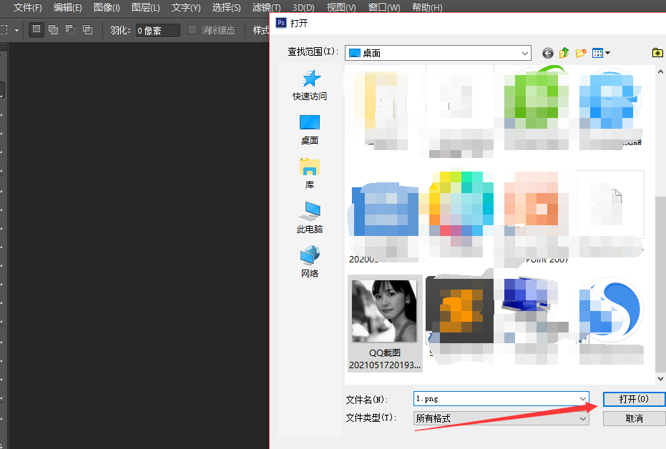Screen dimensions: 666x449
Task: Select 网络 in the places sidebar
Action: point(310,262)
